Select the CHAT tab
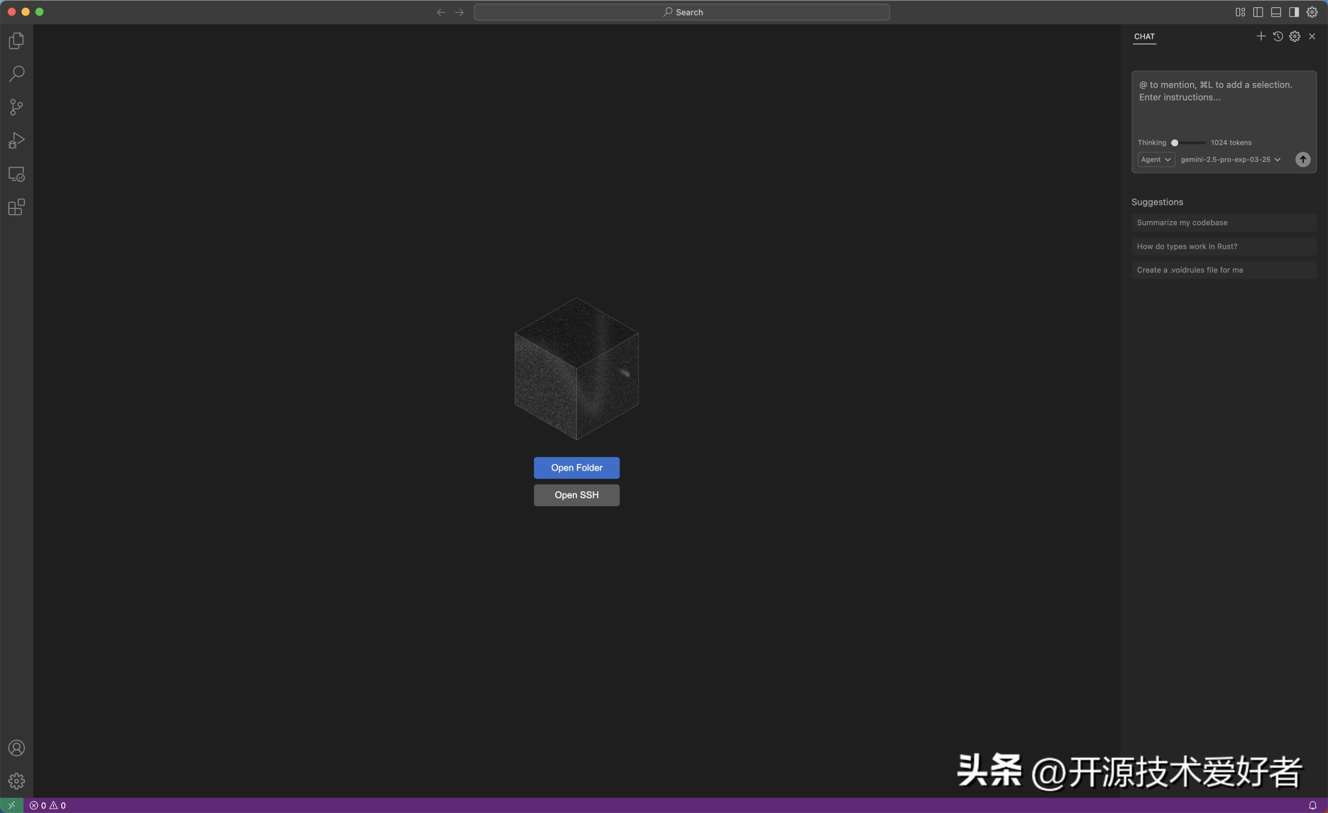 tap(1144, 37)
